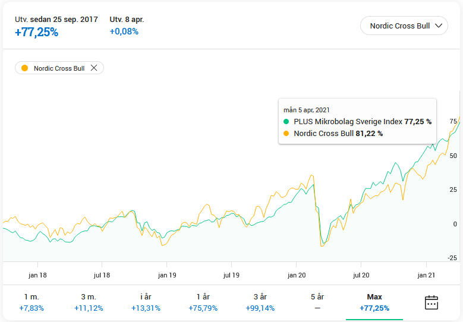Viewport: 463px width, 322px height.
Task: Click the 'Utv. sedan 25 sep. 2017' heading
Action: 56,20
